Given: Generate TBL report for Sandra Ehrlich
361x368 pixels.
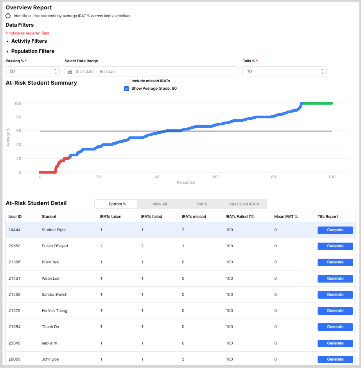Looking at the screenshot, I should (335, 295).
